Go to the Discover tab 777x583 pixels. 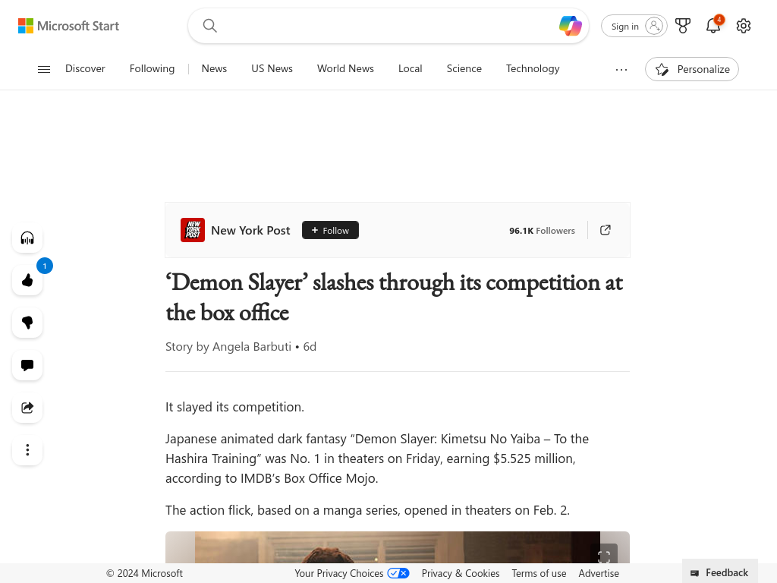coord(85,68)
